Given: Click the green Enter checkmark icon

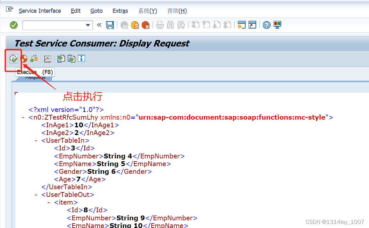Looking at the screenshot, I should point(14,25).
